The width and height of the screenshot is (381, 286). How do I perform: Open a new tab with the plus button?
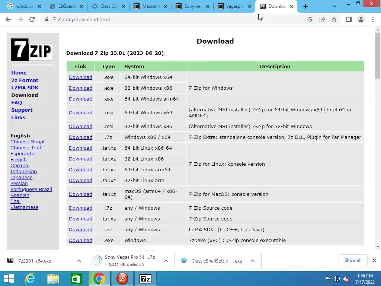pyautogui.click(x=305, y=7)
